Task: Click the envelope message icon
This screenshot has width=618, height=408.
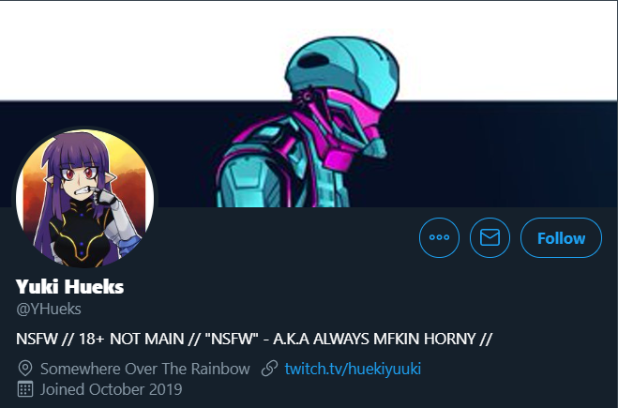Action: tap(490, 237)
